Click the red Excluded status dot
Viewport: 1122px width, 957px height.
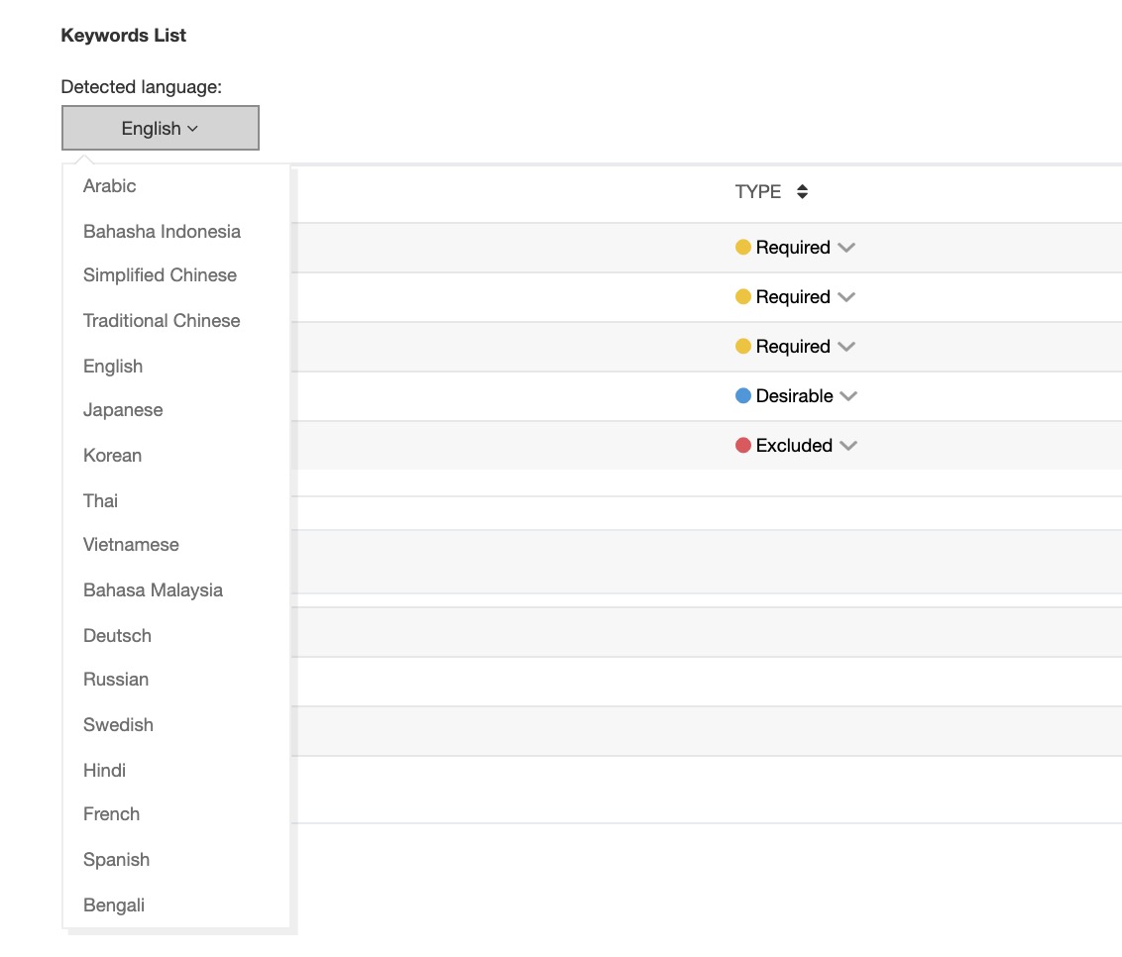point(743,446)
